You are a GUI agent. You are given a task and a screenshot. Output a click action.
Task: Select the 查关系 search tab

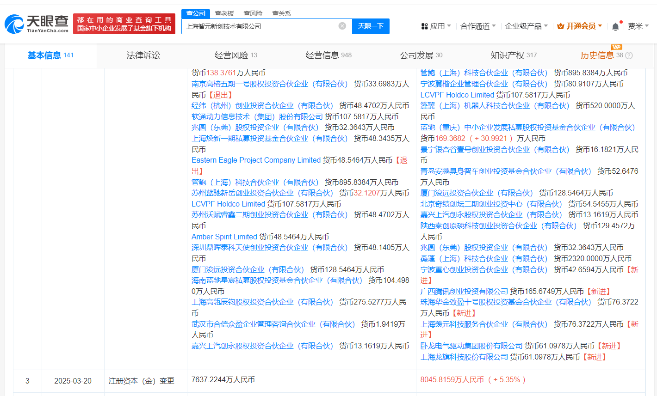[281, 13]
